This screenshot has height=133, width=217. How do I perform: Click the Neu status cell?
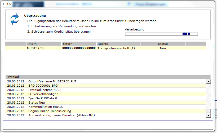pos(163,48)
